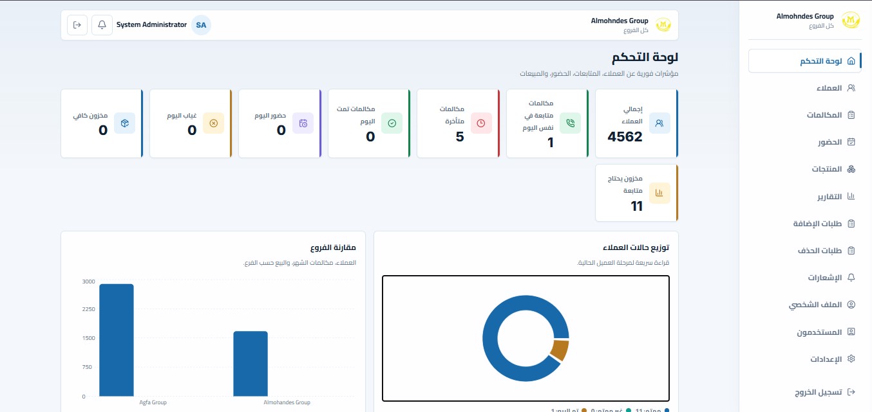Screen dimensions: 872x412
Task: Click the System Administrator name in the header
Action: tap(151, 25)
